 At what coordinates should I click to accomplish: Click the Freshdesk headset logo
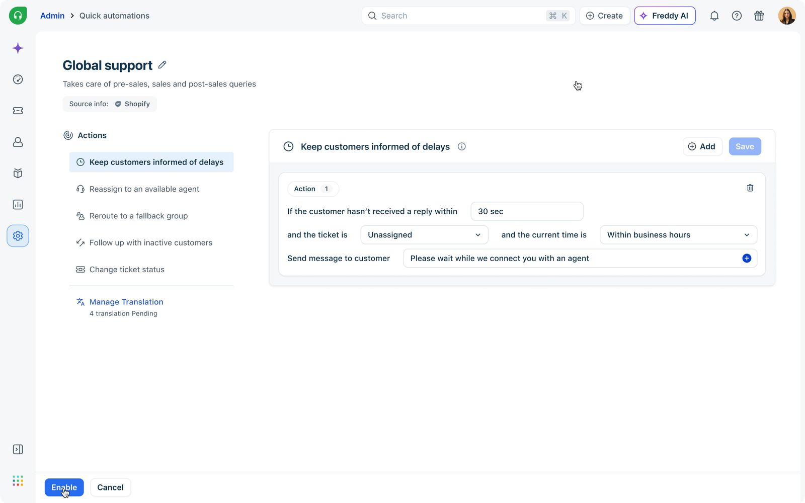[x=18, y=16]
